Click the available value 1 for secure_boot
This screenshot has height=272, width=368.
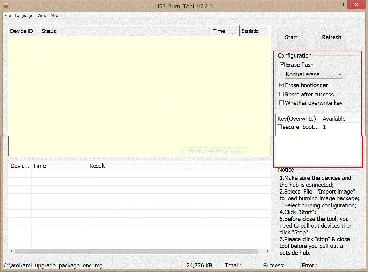point(324,127)
